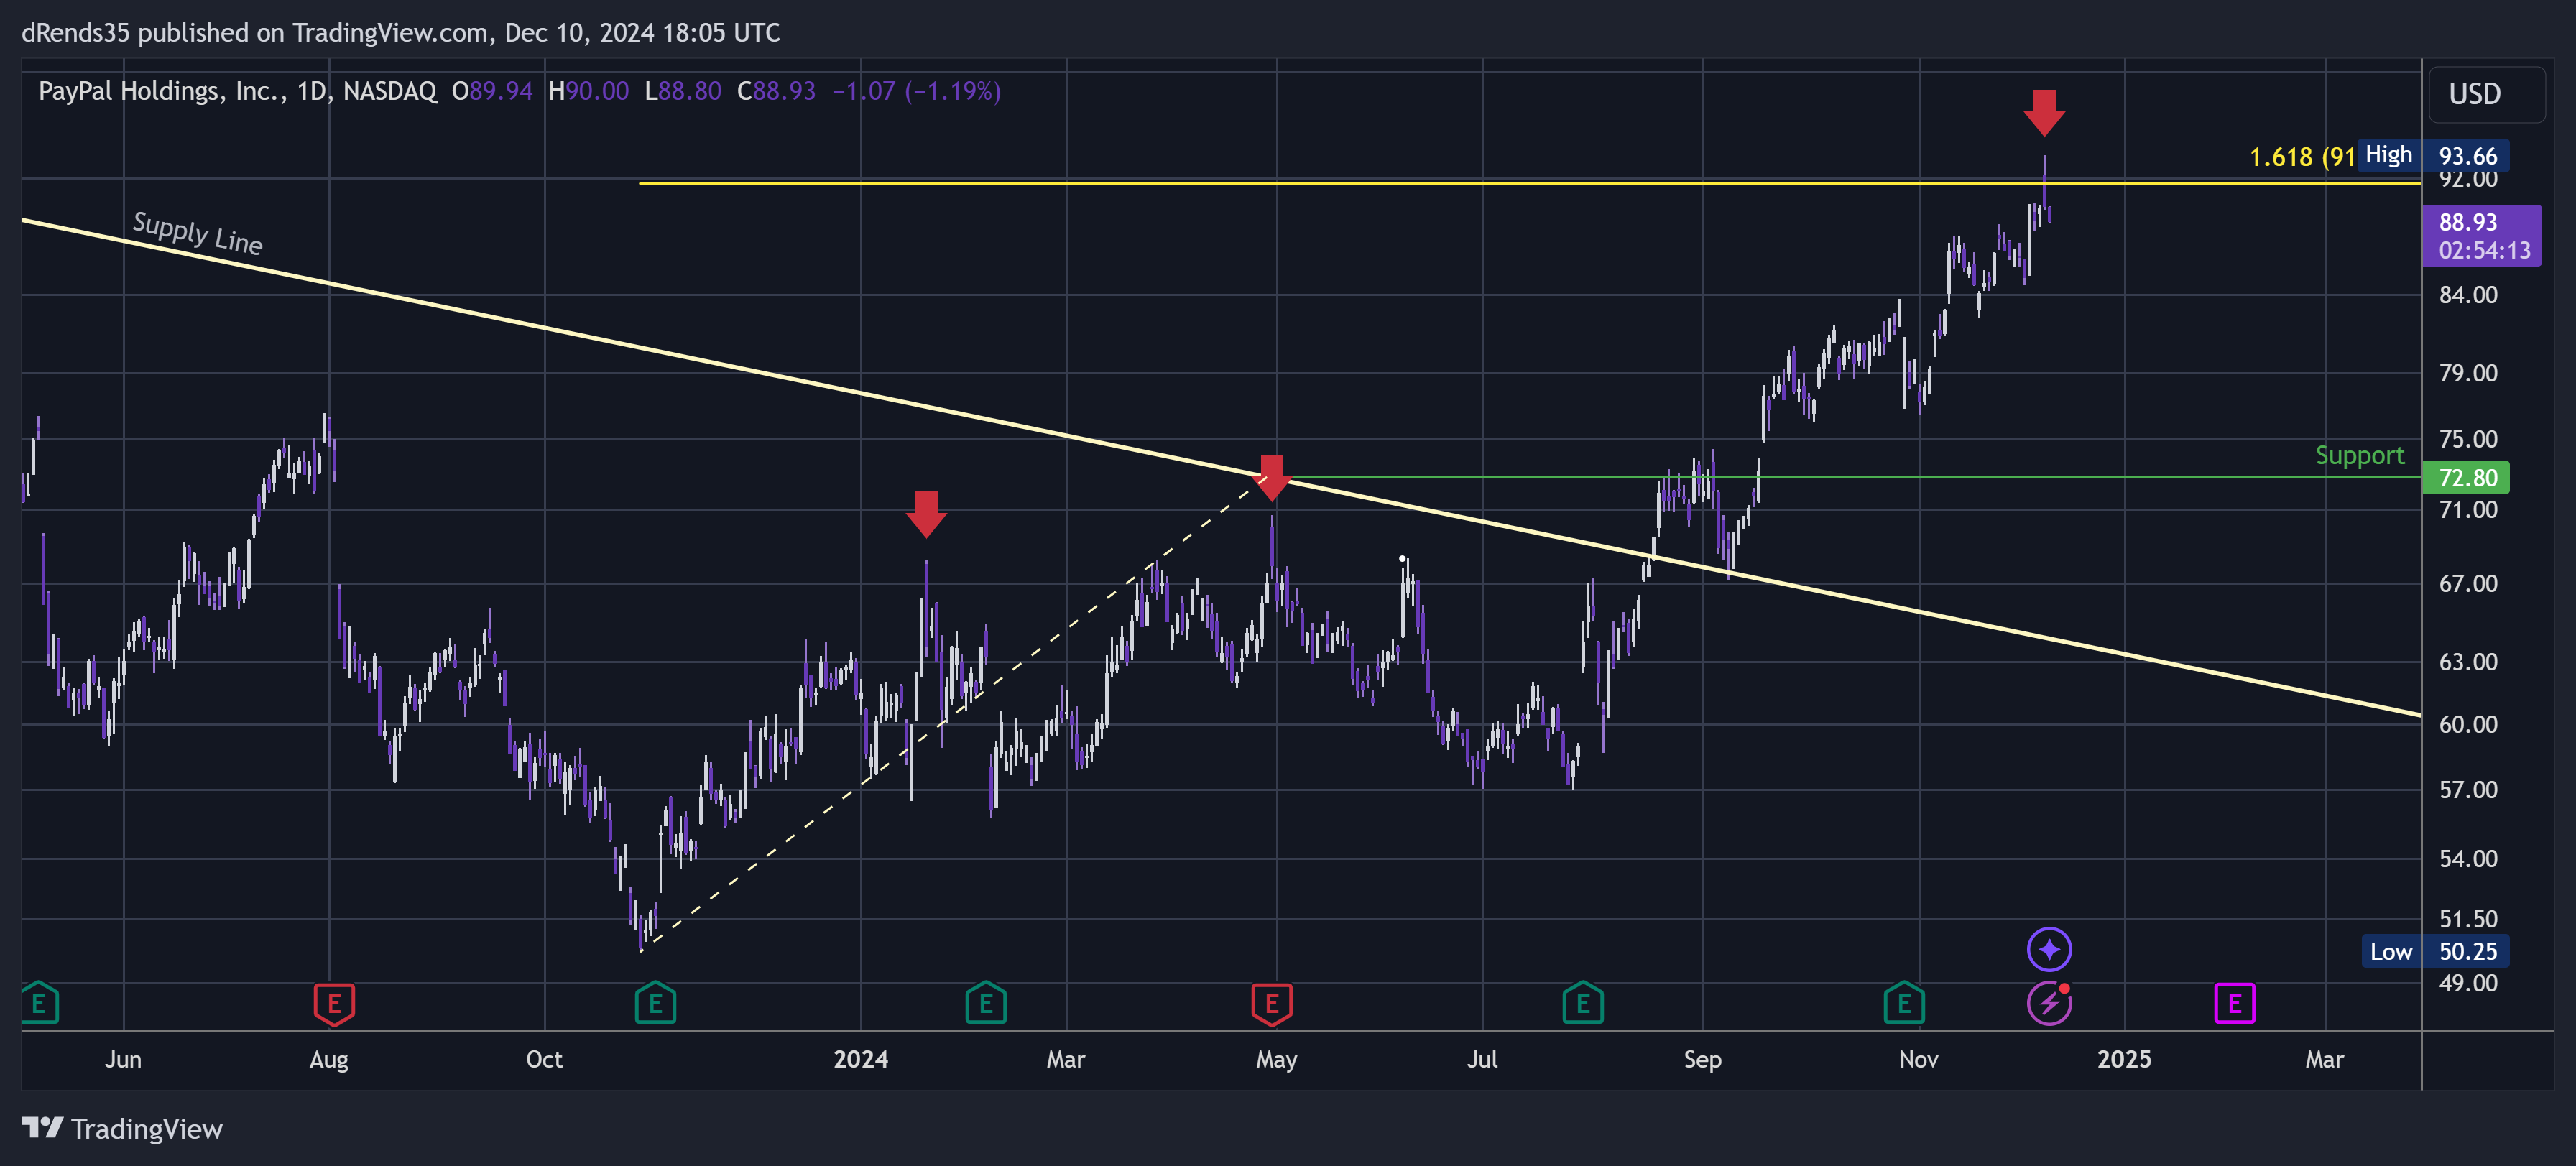Click the Oct label on the time axis
2576x1166 pixels.
pyautogui.click(x=544, y=1059)
